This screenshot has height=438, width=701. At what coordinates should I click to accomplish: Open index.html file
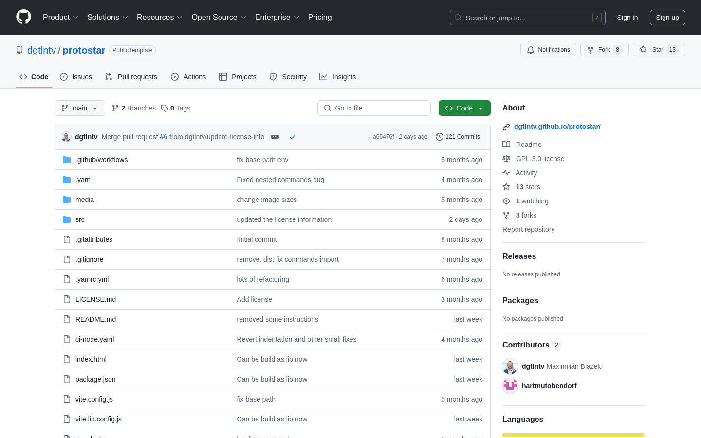tap(91, 359)
